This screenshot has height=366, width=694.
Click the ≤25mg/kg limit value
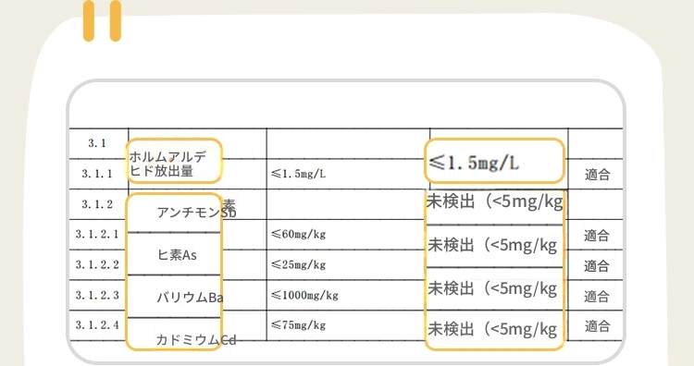[x=298, y=264]
